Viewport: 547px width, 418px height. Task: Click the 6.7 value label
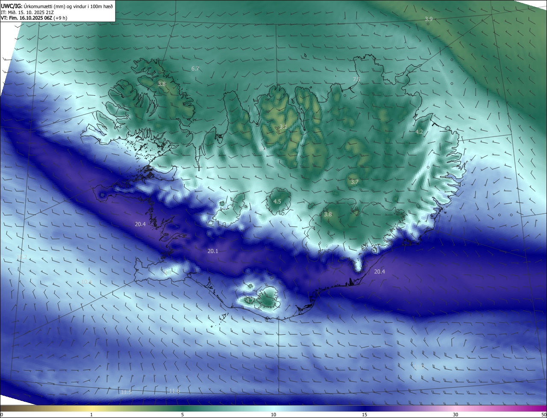click(195, 68)
